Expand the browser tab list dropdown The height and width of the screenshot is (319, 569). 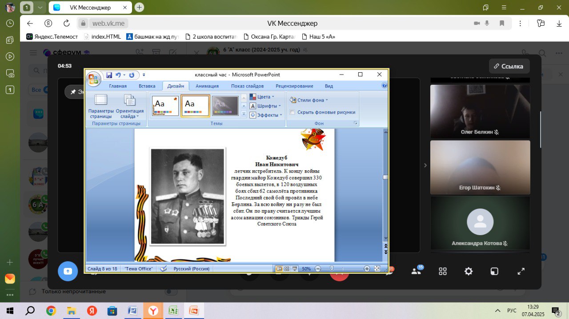40,7
